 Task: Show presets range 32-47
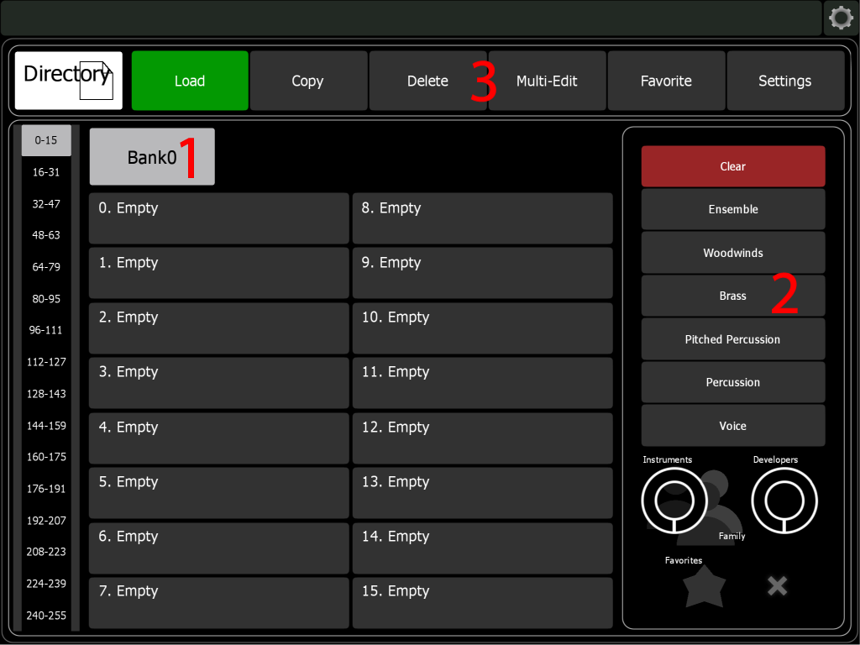point(46,204)
